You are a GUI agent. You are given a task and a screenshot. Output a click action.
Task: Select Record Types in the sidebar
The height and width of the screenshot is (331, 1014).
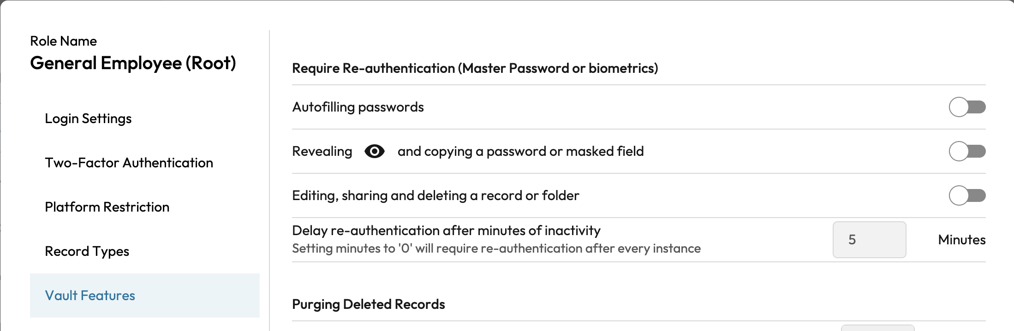point(87,251)
